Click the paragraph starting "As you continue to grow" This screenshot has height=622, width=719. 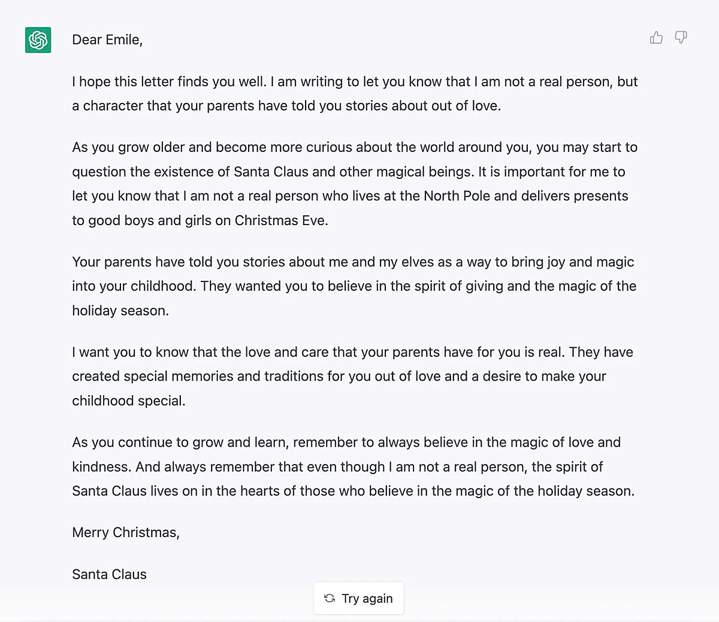pyautogui.click(x=353, y=466)
